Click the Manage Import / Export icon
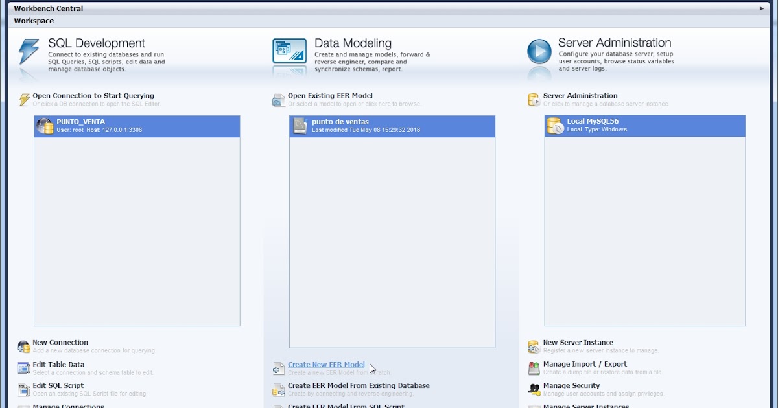778x408 pixels. click(533, 367)
